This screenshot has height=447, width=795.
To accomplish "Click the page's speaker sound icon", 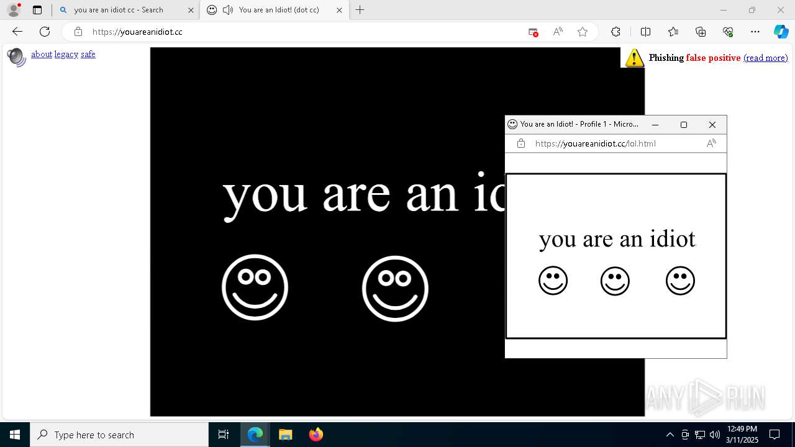I will click(16, 57).
